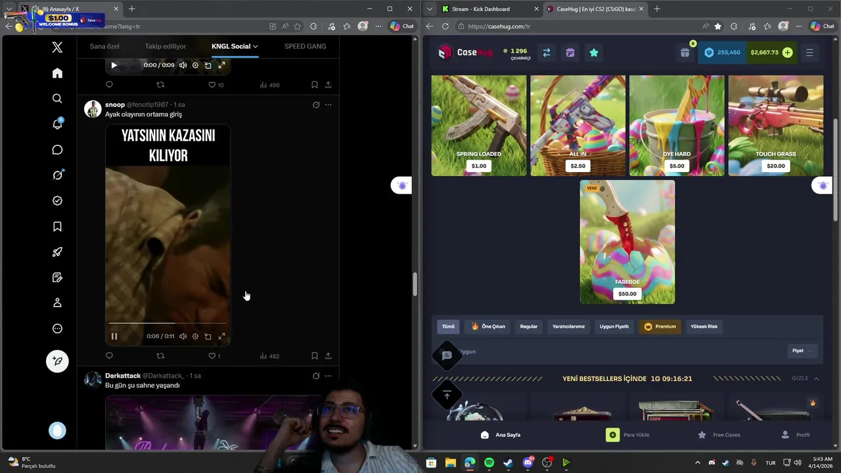The height and width of the screenshot is (473, 841).
Task: Click the white compose post button
Action: click(57, 361)
